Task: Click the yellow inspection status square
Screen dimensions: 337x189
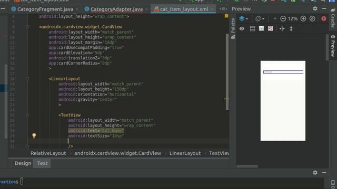Action: click(226, 16)
